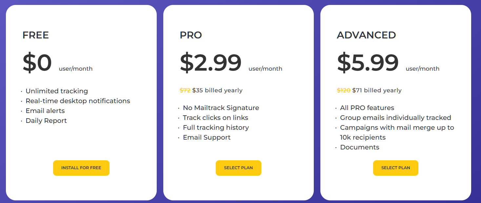This screenshot has height=203, width=481.
Task: Click the crossed-out $120 price
Action: [344, 90]
